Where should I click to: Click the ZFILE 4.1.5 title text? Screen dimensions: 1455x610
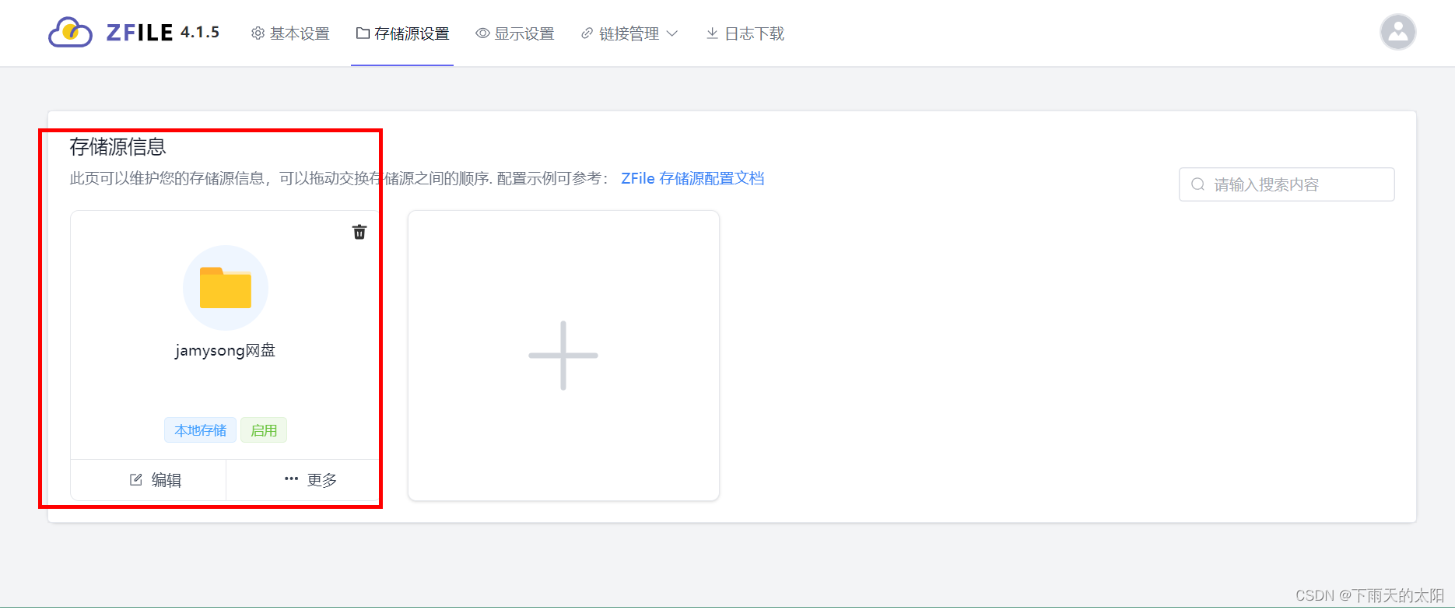click(163, 33)
